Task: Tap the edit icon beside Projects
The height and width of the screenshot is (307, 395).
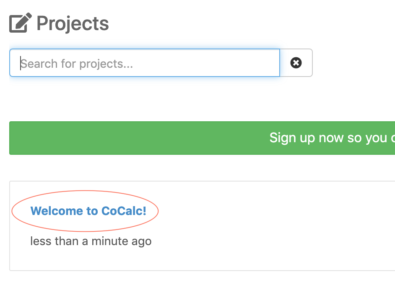Action: click(20, 23)
